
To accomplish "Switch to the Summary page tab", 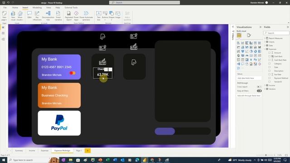I will (19, 151).
